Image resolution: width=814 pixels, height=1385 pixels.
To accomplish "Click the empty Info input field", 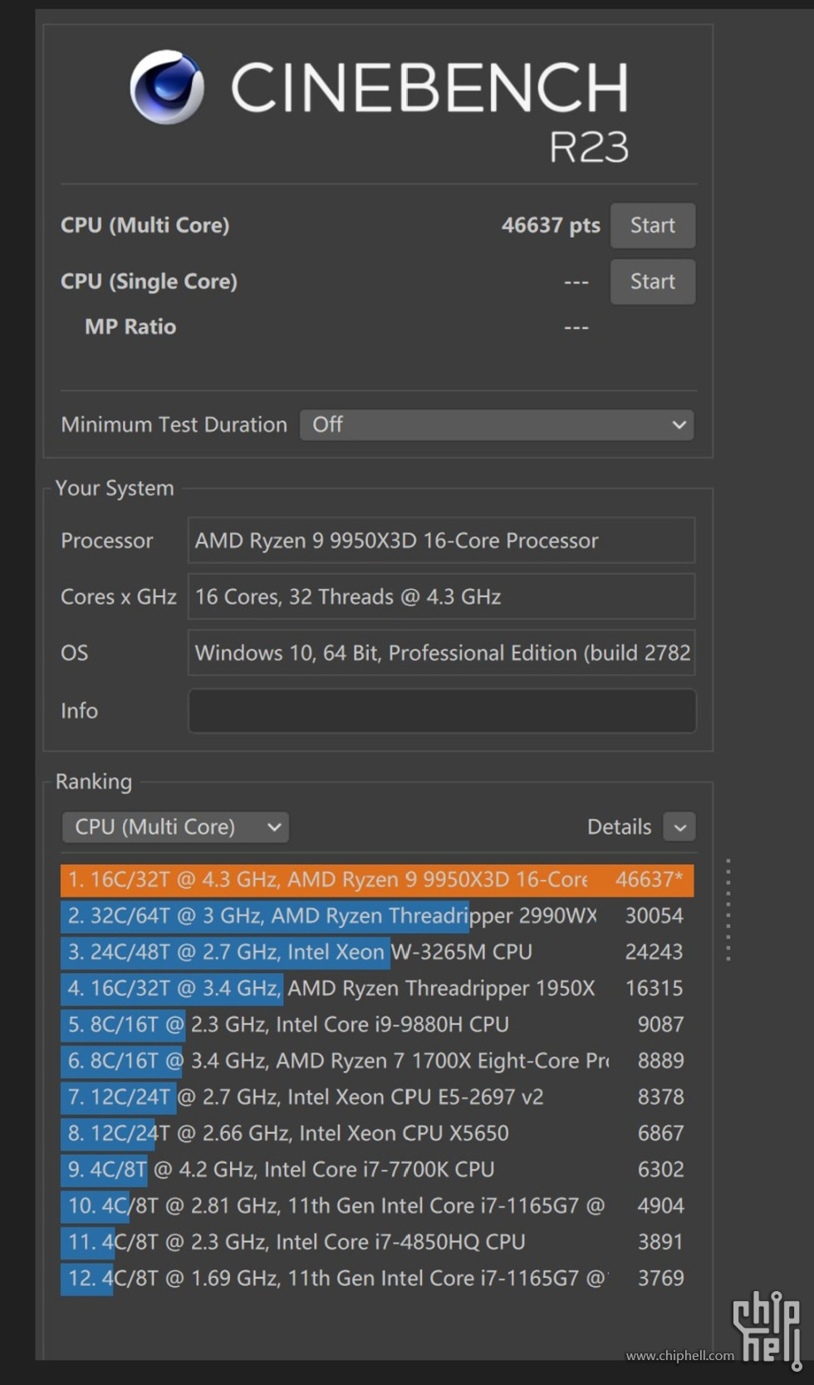I will click(x=441, y=710).
